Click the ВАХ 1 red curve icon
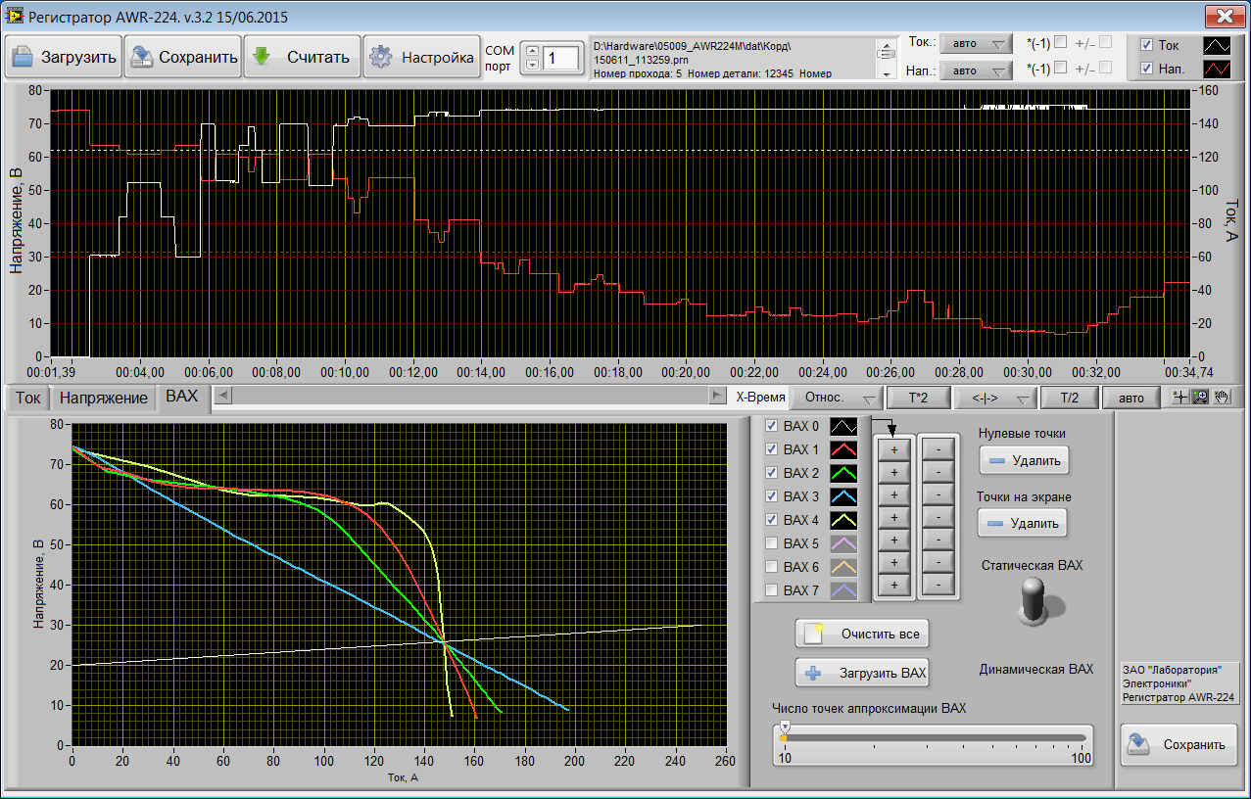This screenshot has height=799, width=1251. pos(843,449)
